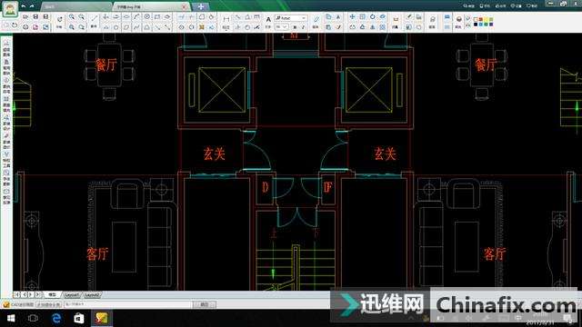The height and width of the screenshot is (327, 582).
Task: Open Task View on the taskbar
Action: (33, 318)
